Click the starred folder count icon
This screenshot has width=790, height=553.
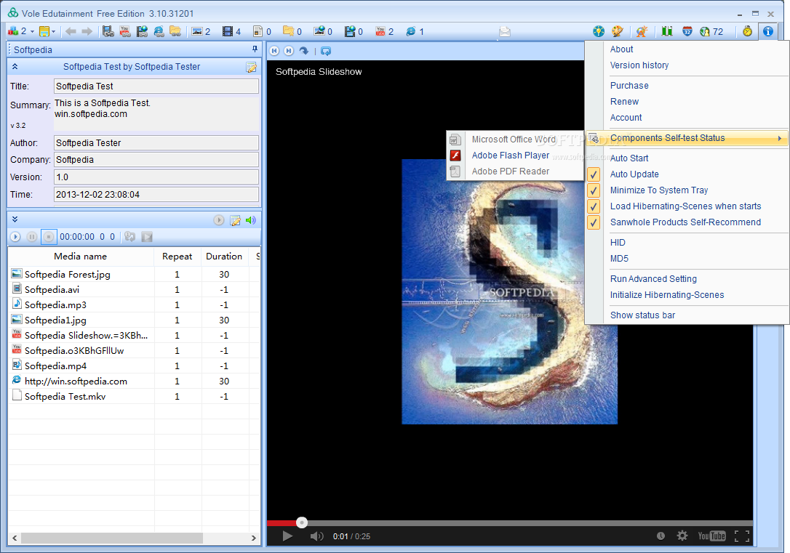click(289, 32)
